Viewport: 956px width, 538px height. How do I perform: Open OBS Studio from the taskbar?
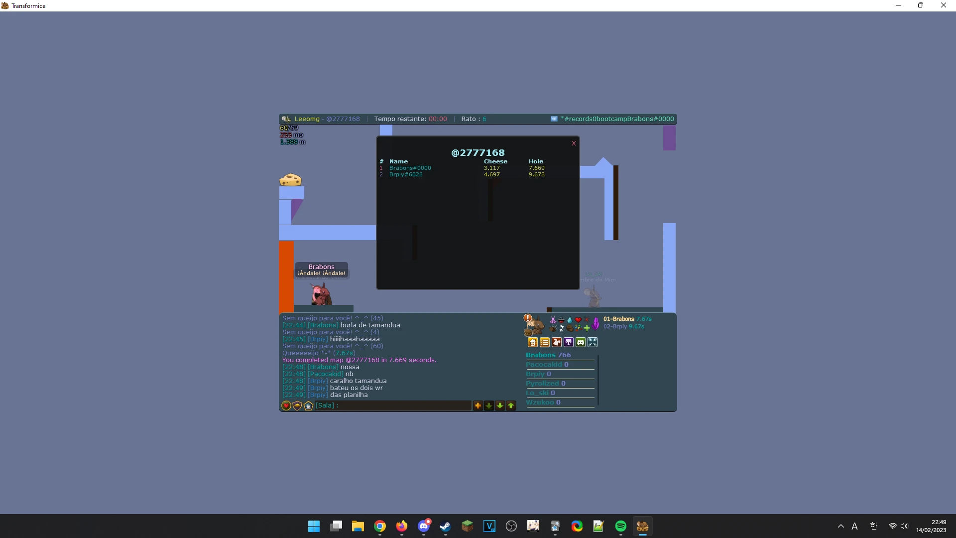pos(511,527)
